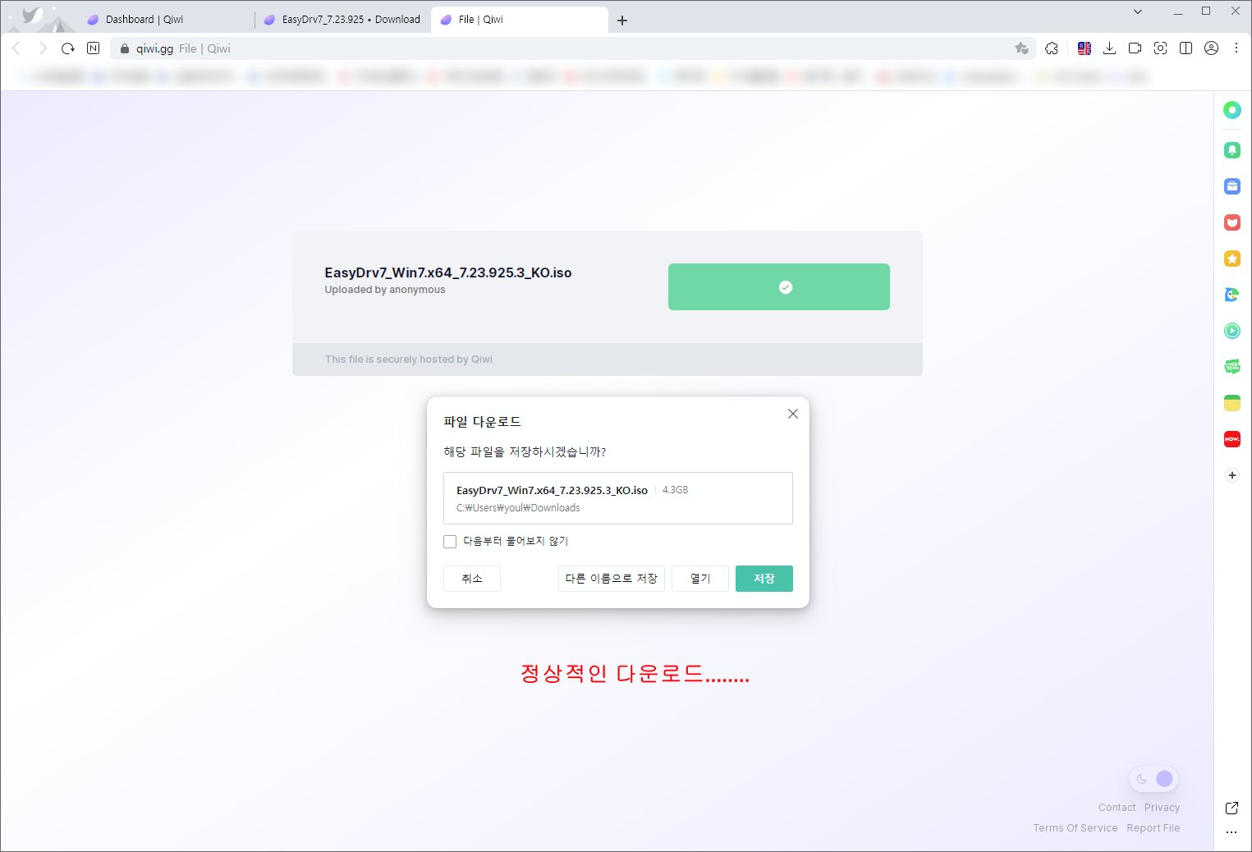
Task: Expand the tab search chevron
Action: 1138,11
